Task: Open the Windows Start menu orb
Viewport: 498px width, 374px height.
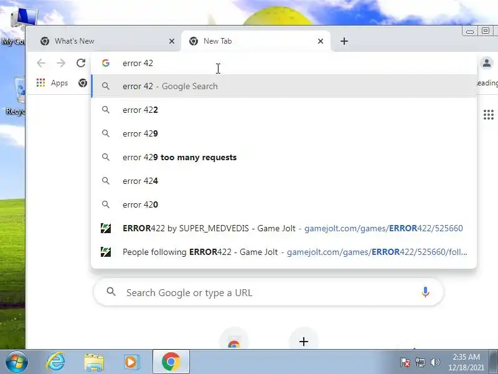Action: [16, 362]
